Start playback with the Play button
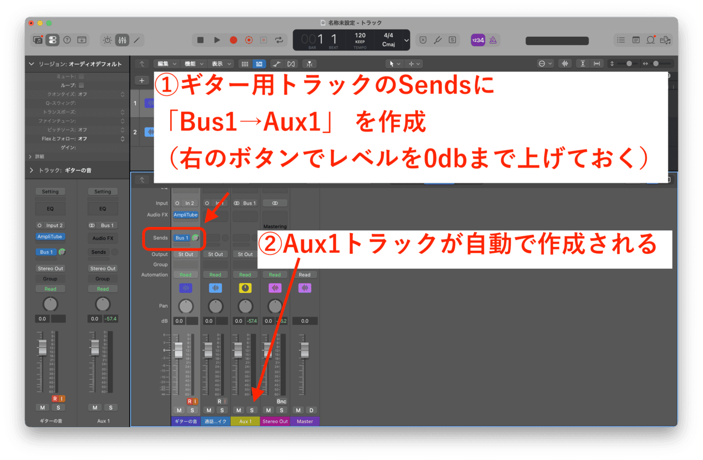 [217, 40]
